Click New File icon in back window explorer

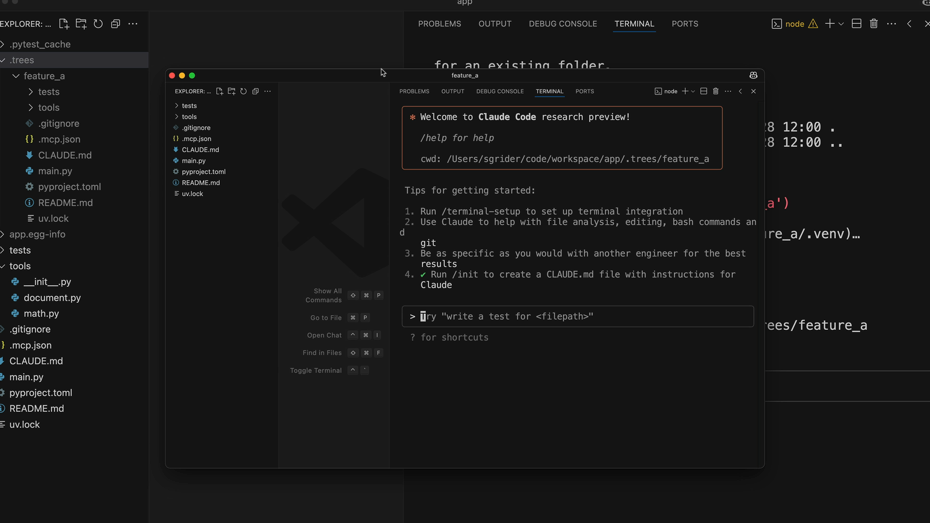click(x=64, y=24)
